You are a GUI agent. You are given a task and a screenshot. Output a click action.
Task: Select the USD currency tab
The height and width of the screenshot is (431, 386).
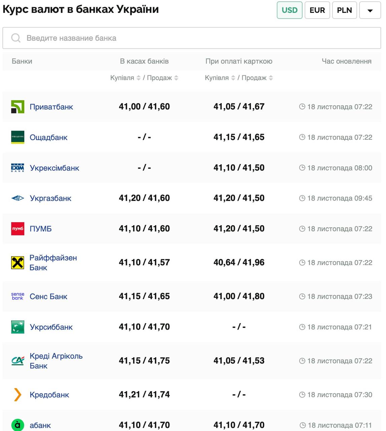pyautogui.click(x=289, y=10)
